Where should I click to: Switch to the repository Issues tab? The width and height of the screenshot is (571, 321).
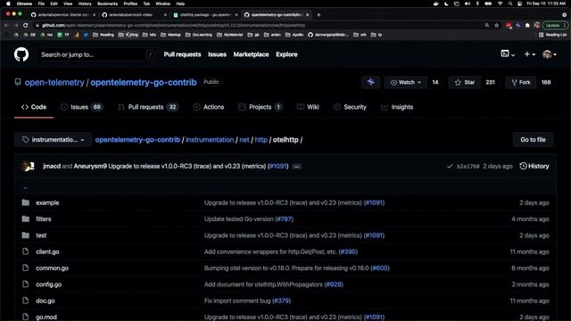coord(81,107)
